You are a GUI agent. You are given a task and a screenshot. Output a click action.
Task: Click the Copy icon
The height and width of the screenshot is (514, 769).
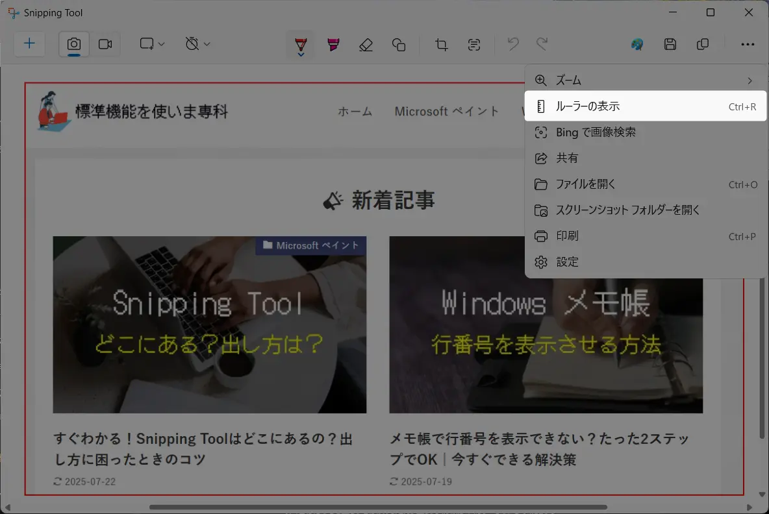coord(702,45)
